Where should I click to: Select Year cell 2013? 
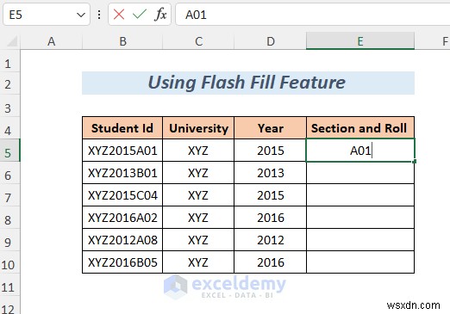click(x=271, y=173)
